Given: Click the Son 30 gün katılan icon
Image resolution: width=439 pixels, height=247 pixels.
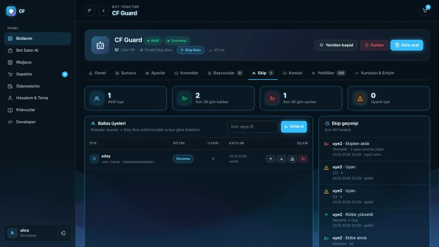Looking at the screenshot, I should [184, 98].
